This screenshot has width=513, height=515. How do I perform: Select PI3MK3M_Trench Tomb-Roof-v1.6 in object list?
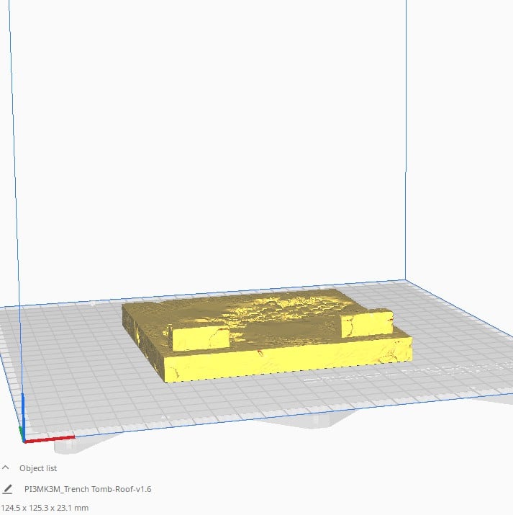(88, 489)
